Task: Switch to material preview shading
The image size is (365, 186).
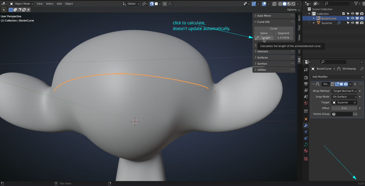Action: tap(288, 4)
